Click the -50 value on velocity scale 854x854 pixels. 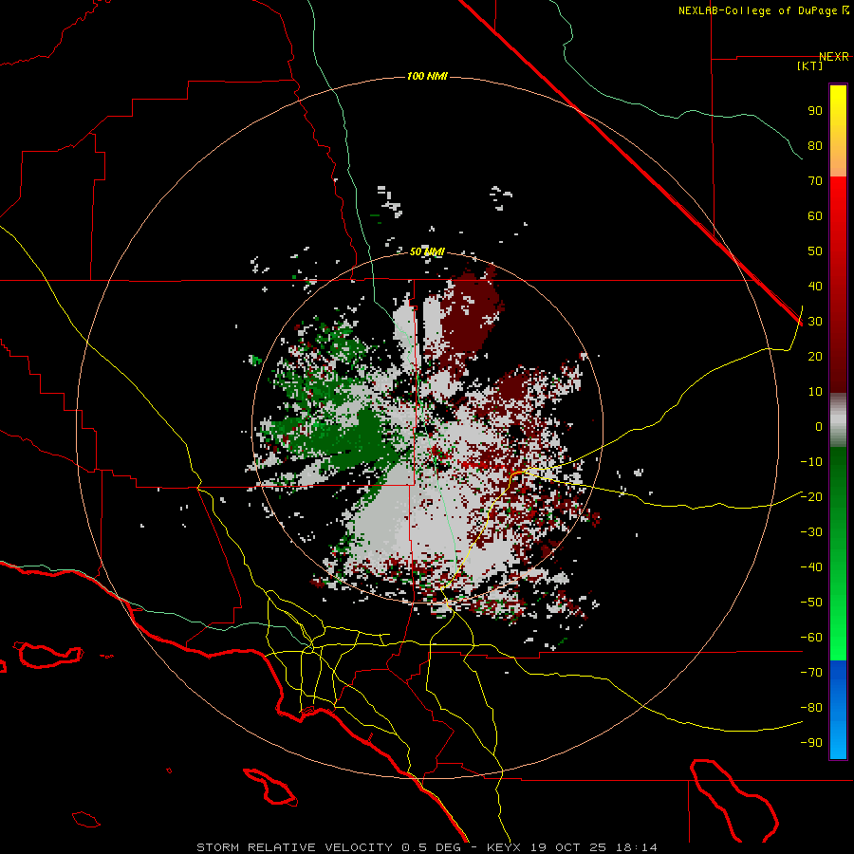click(x=811, y=603)
